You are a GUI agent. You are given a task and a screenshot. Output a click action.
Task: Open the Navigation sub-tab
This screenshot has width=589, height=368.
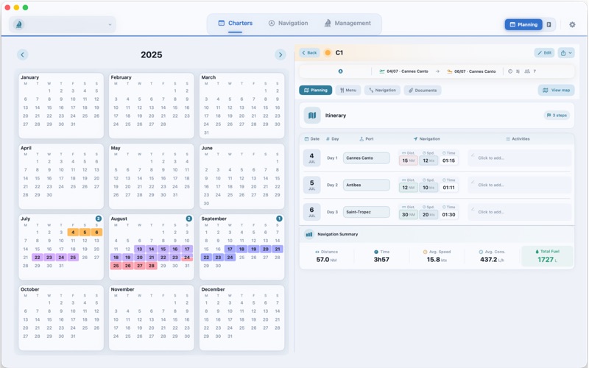click(x=382, y=91)
